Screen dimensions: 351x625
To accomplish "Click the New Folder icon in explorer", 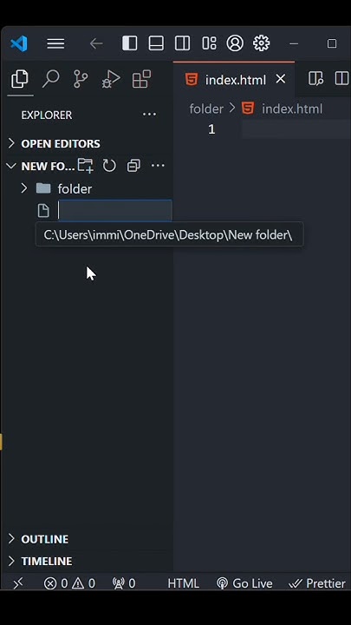I will tap(85, 166).
